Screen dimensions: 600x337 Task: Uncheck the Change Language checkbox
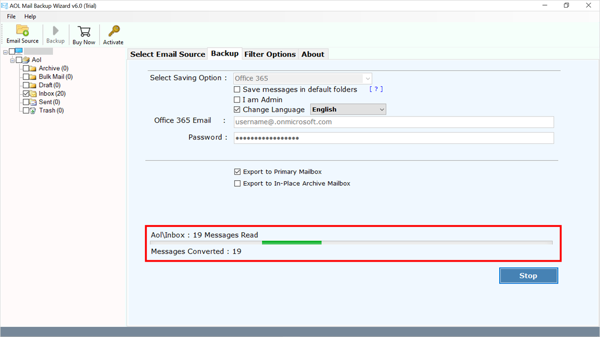pos(237,110)
